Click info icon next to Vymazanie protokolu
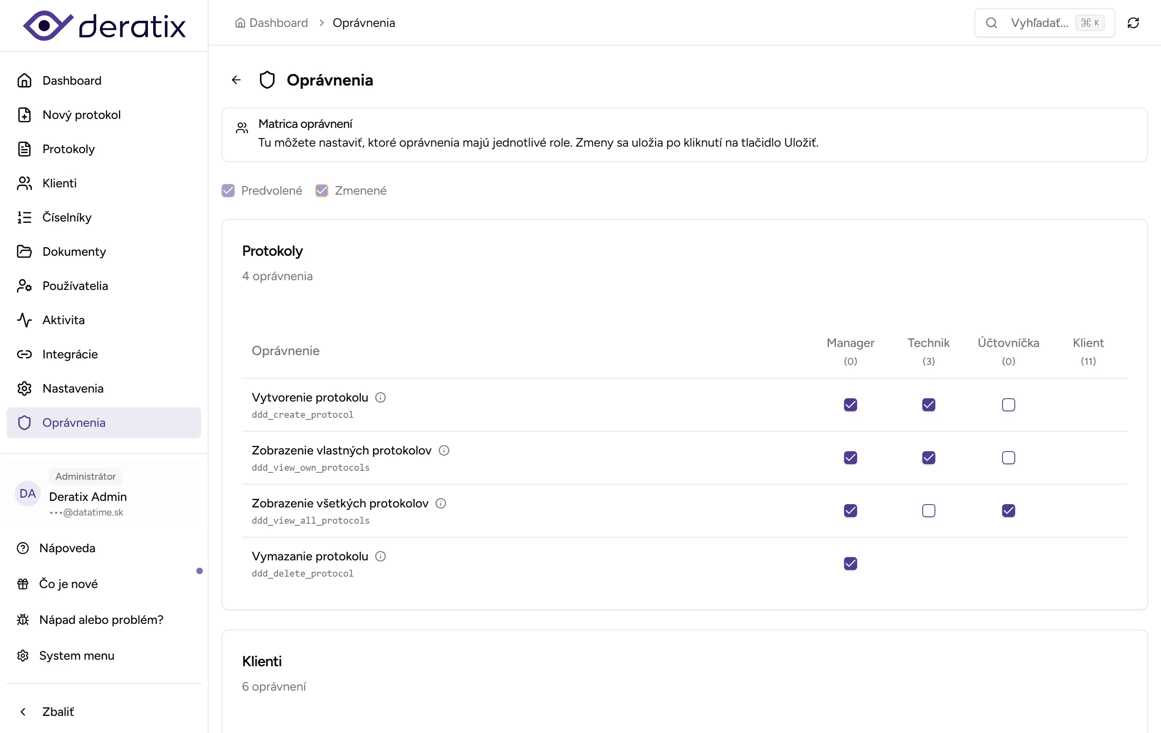1161x733 pixels. [380, 556]
